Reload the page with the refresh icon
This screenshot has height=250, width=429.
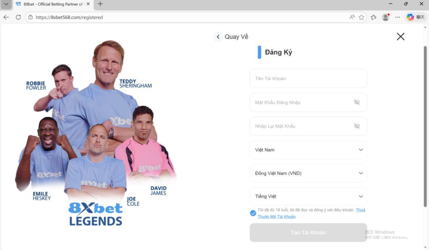(x=18, y=17)
